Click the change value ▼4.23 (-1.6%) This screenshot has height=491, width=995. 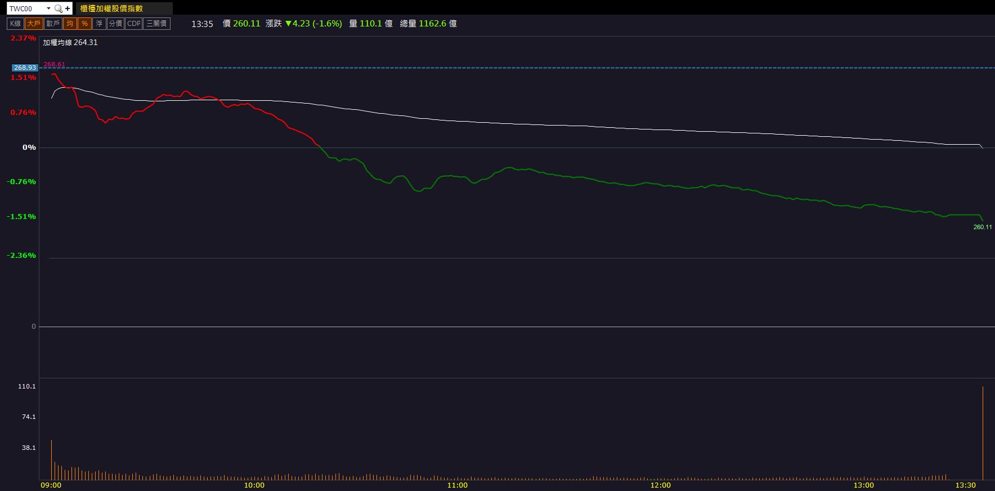(x=313, y=24)
